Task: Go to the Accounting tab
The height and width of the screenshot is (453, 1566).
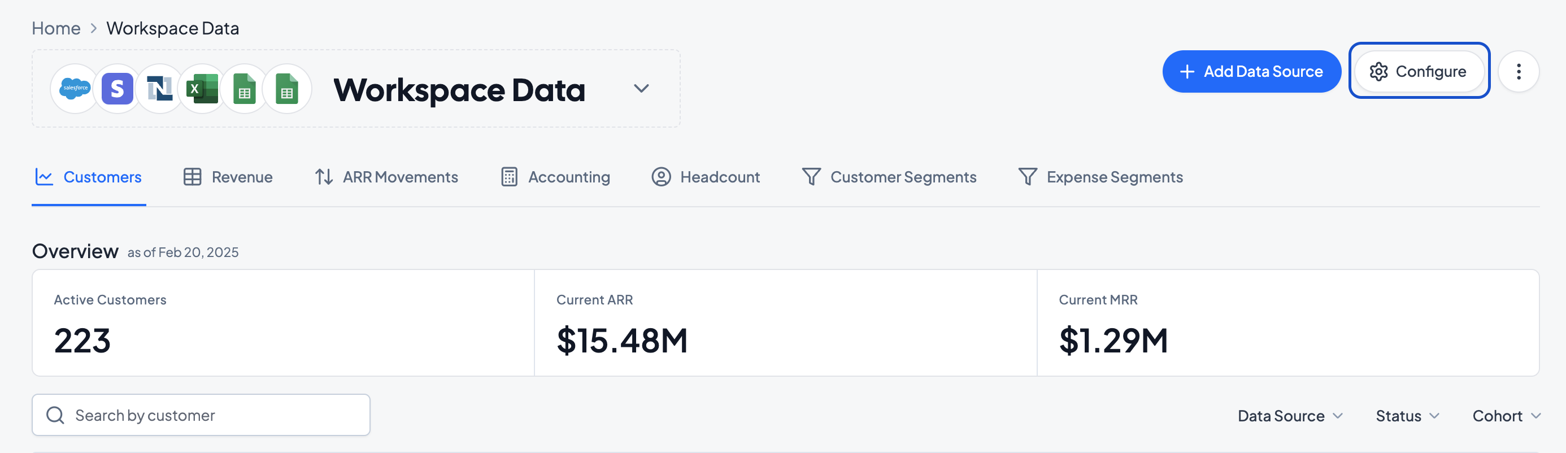Action: (x=555, y=177)
